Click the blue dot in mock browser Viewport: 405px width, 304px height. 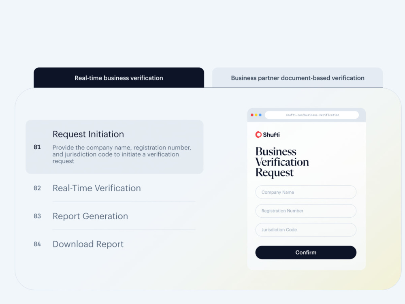(x=260, y=115)
